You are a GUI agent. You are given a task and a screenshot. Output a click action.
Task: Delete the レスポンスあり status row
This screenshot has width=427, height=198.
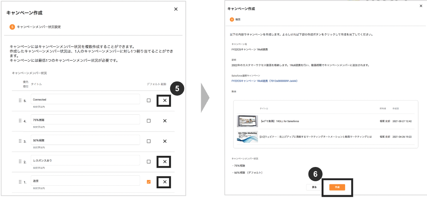[x=165, y=161]
